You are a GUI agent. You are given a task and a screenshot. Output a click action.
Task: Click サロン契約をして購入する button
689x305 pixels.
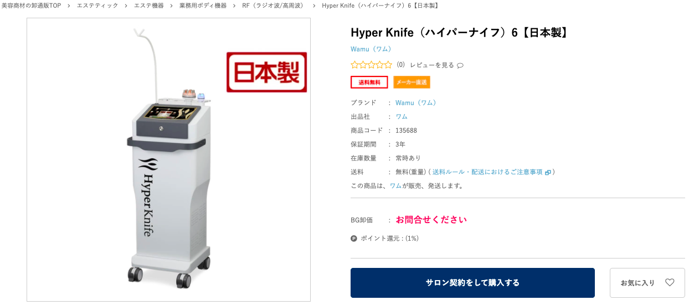click(472, 283)
